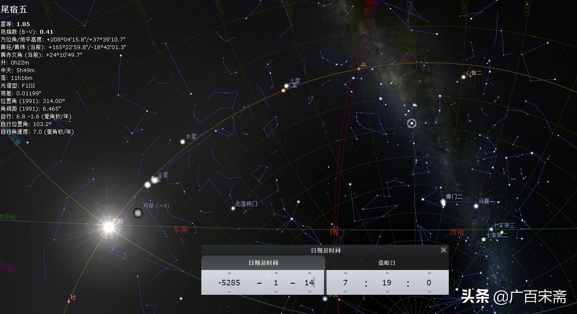577x314 pixels.
Task: Select the planet Saturn (土星)
Action: (286, 86)
